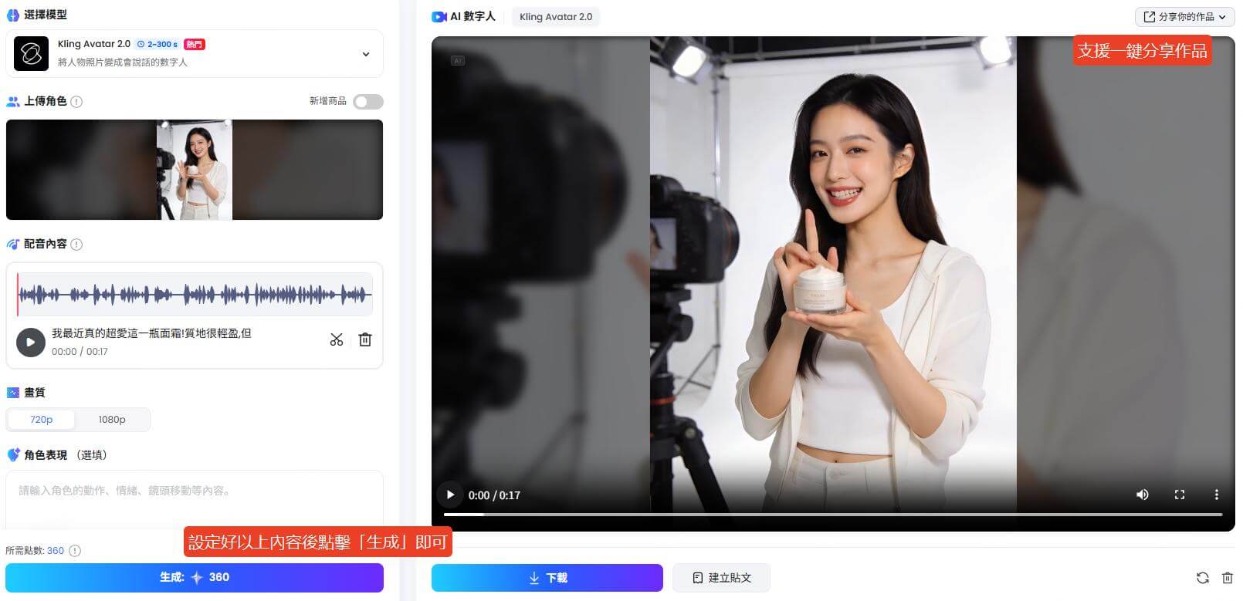Open the video player more options menu
The image size is (1243, 601).
[x=1217, y=495]
